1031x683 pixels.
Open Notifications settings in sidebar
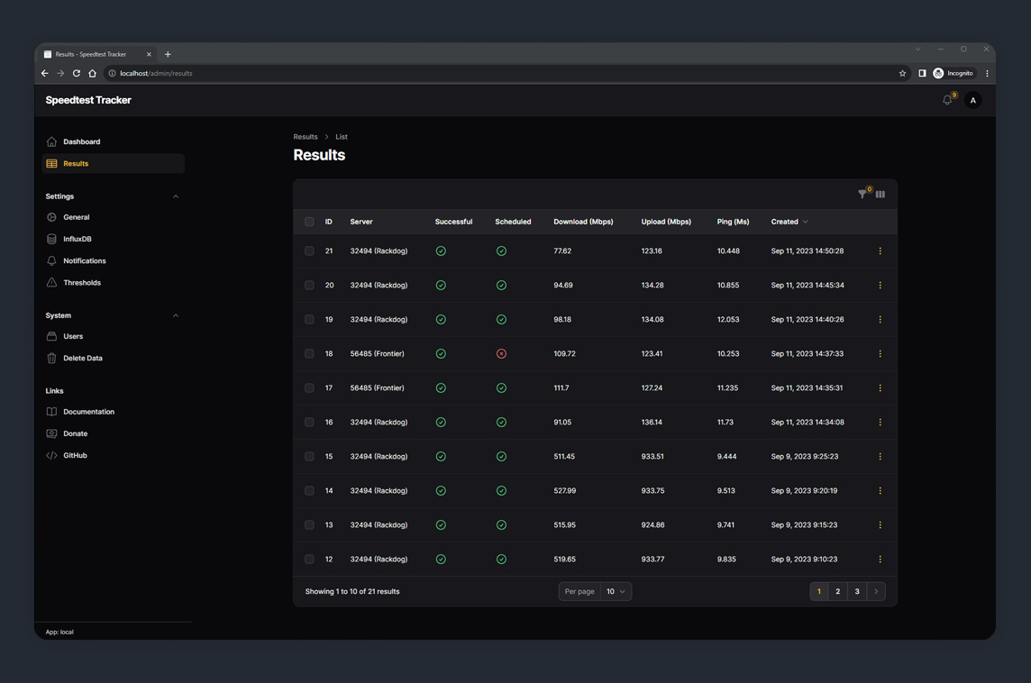pos(113,261)
